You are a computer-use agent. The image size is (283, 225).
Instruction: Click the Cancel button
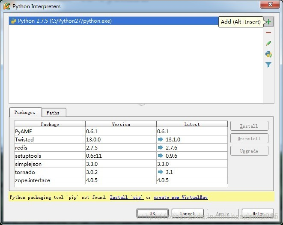[x=188, y=213]
